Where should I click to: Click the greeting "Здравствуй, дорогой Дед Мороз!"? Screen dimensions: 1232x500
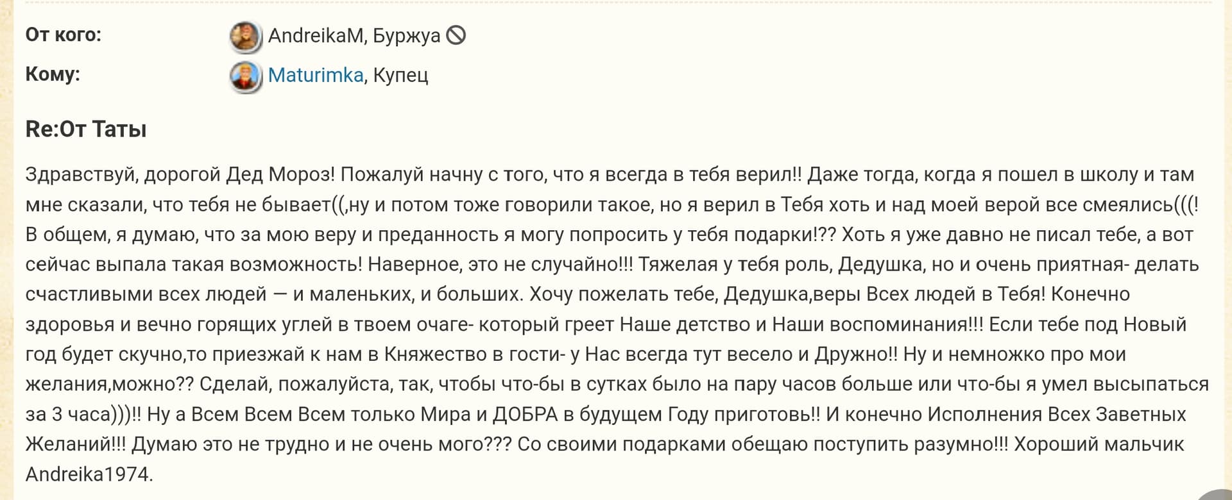click(x=180, y=174)
